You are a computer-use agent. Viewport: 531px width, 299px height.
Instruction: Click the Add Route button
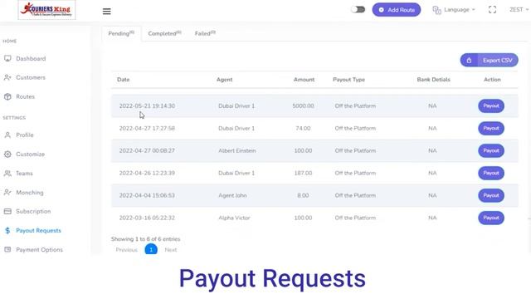tap(397, 10)
